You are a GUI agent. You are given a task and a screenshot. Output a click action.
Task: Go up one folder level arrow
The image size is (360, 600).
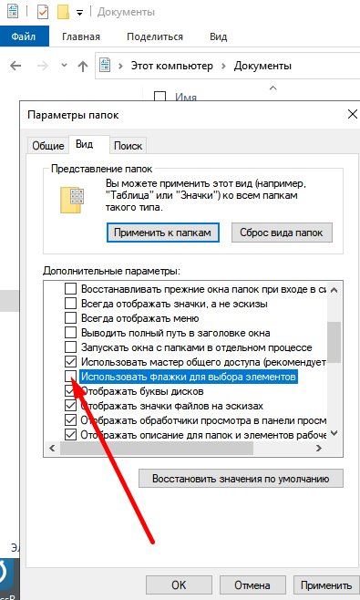[83, 67]
